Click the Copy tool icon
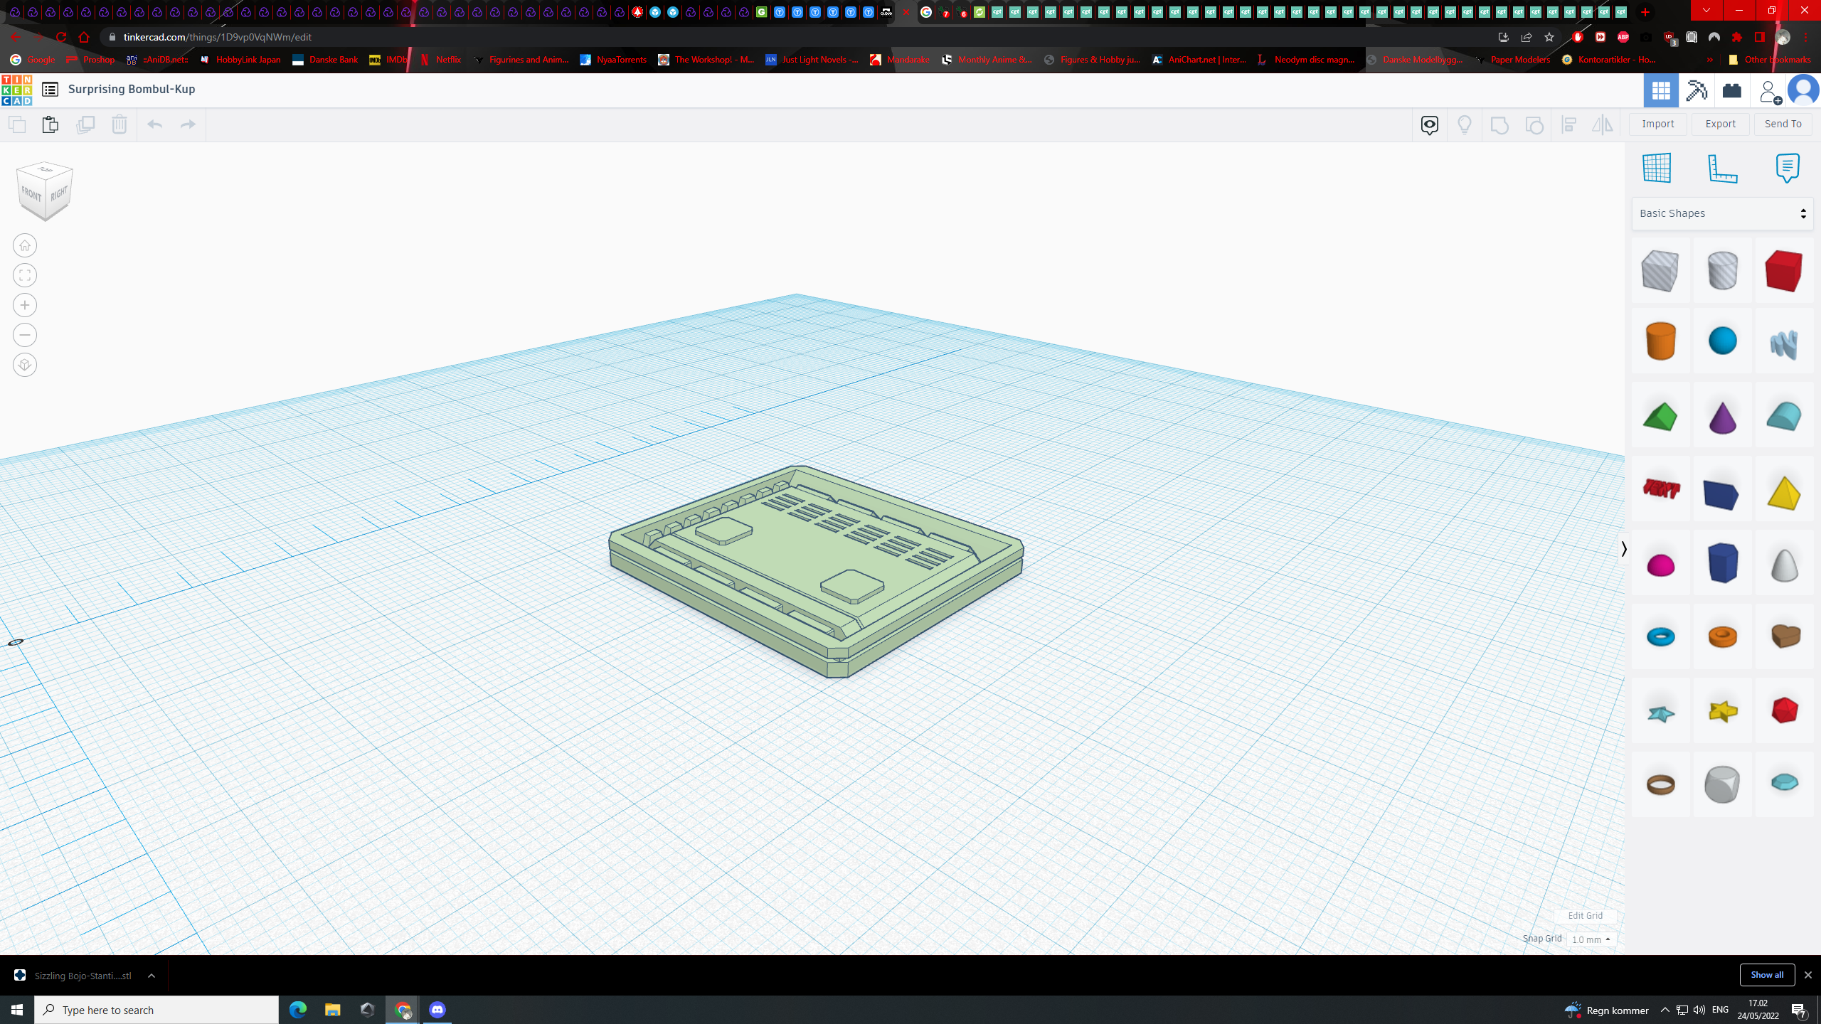This screenshot has height=1024, width=1821. coord(16,124)
